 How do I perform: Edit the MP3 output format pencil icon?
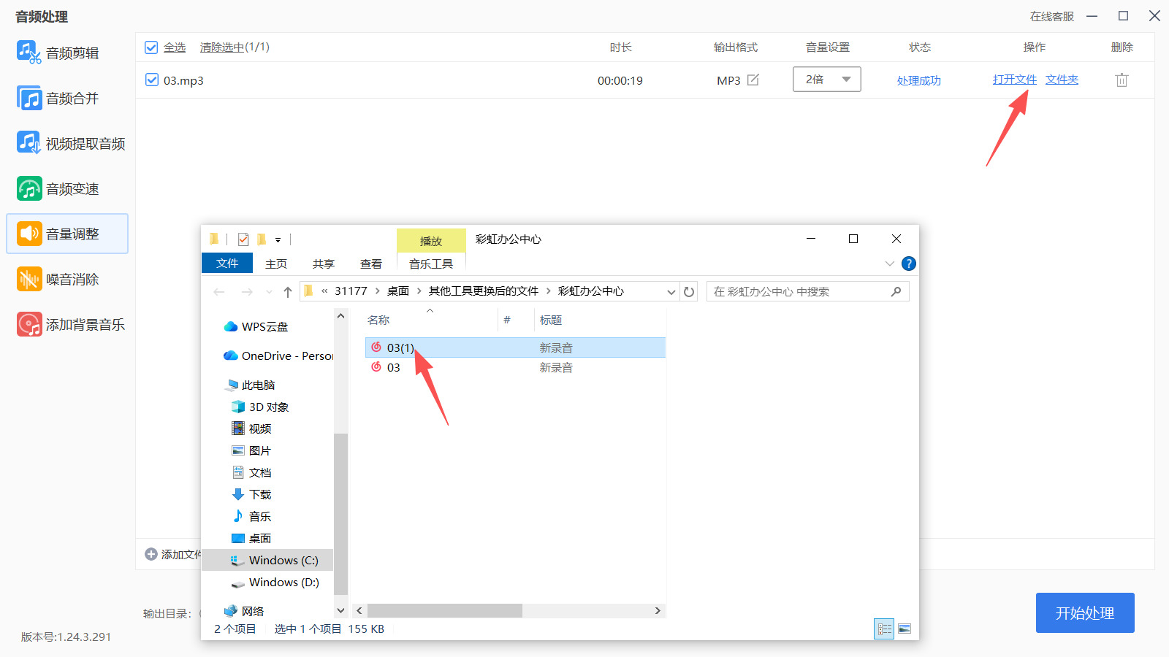tap(753, 80)
